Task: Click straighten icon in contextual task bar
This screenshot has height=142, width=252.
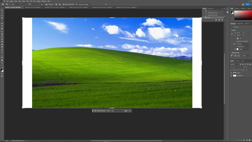Action: [x=126, y=111]
